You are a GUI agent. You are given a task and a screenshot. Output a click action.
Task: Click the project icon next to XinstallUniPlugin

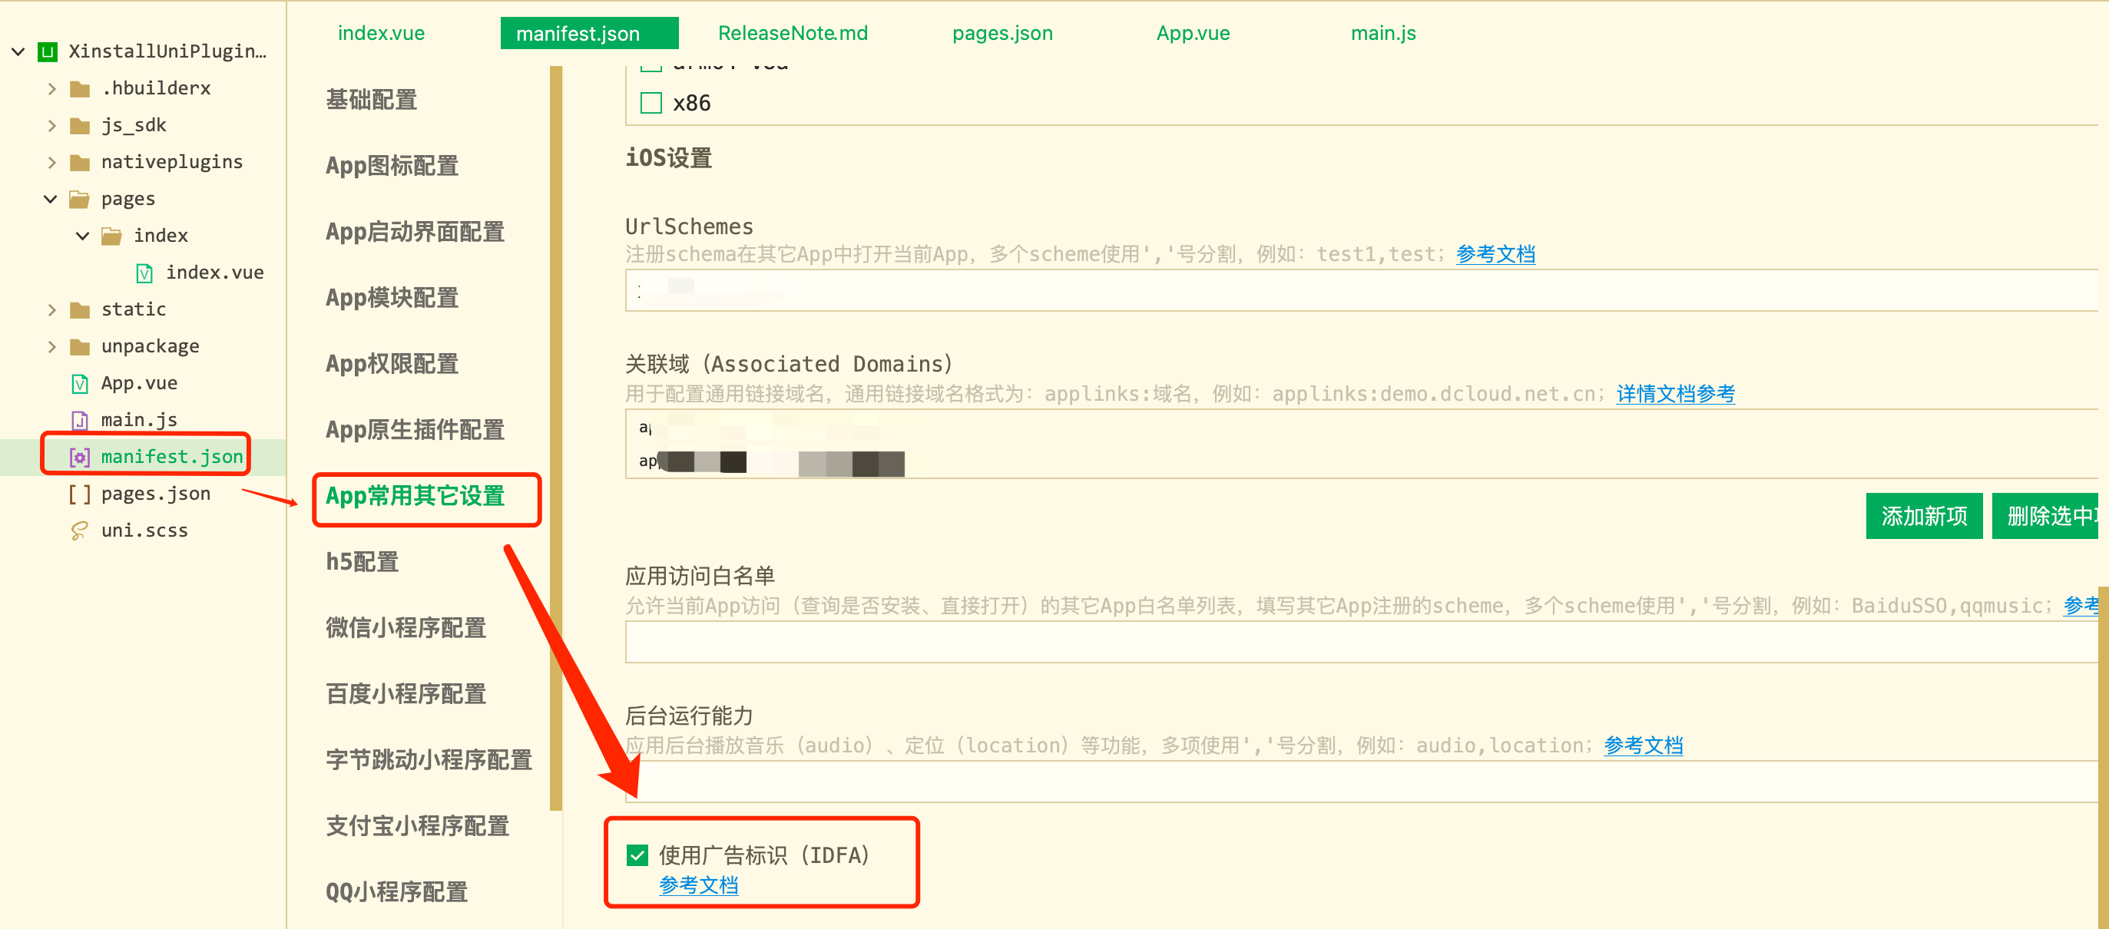coord(48,51)
